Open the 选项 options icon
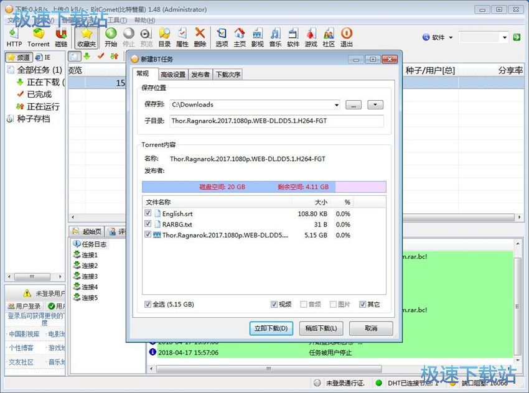529x393 pixels. [x=222, y=37]
